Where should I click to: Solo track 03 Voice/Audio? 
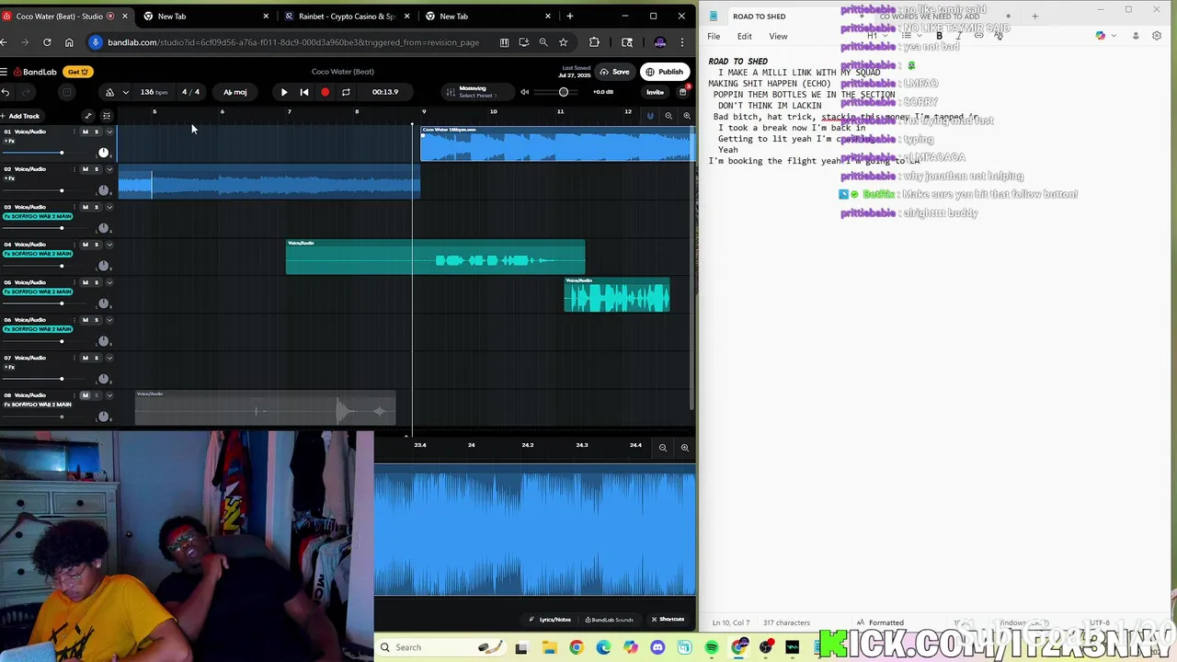coord(97,207)
